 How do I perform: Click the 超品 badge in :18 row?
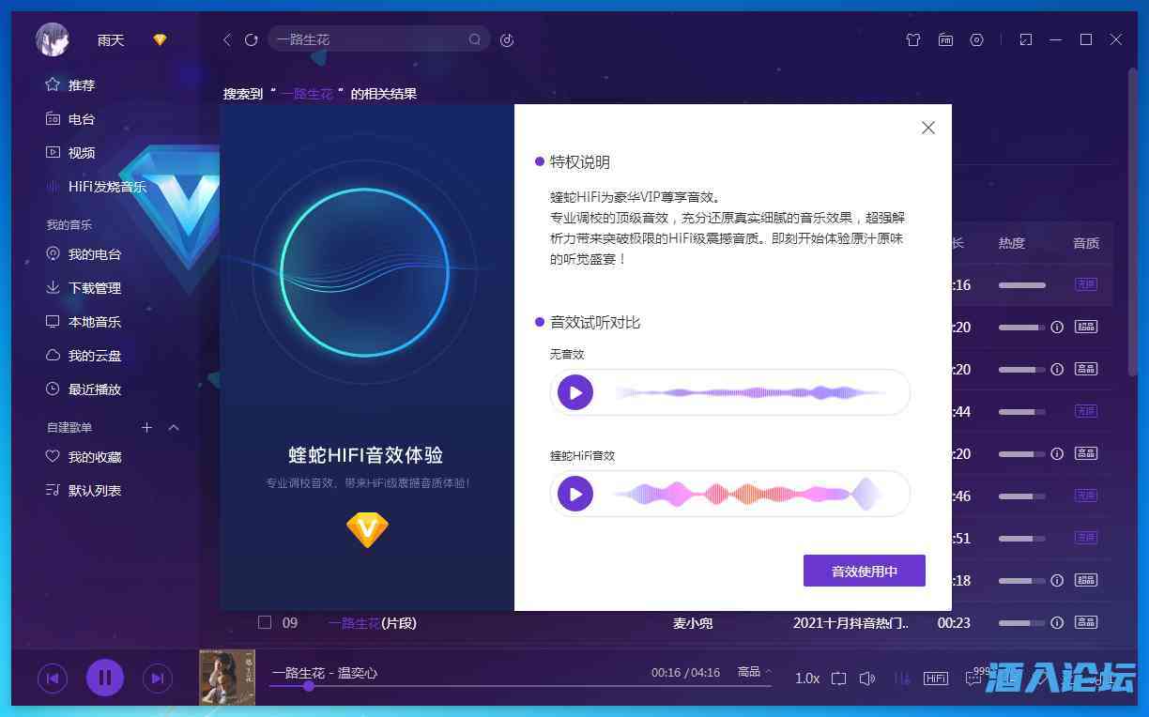[1086, 580]
